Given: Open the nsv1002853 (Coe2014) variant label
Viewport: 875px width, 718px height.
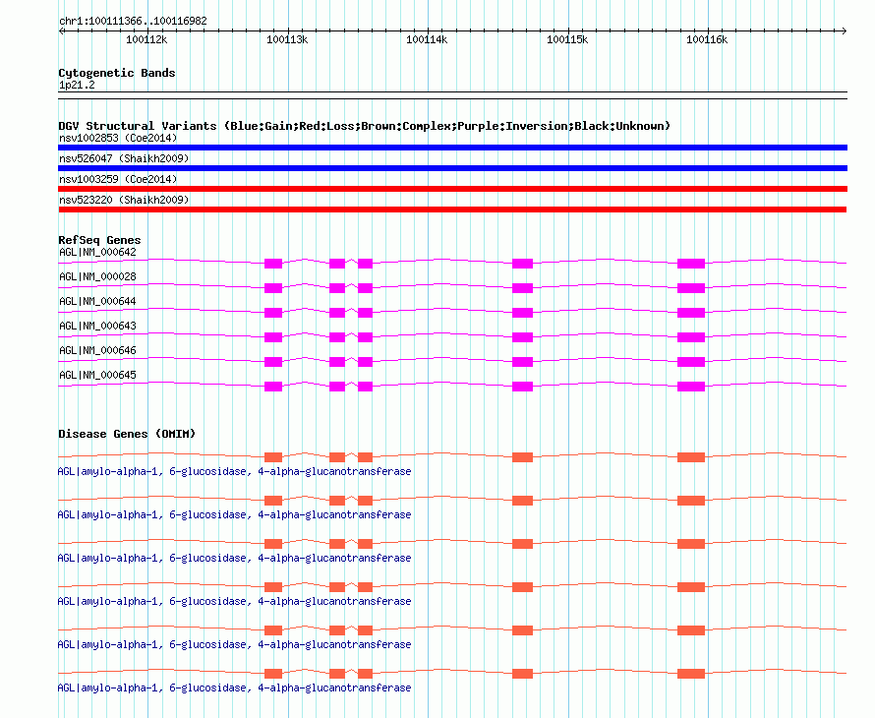Looking at the screenshot, I should (117, 138).
